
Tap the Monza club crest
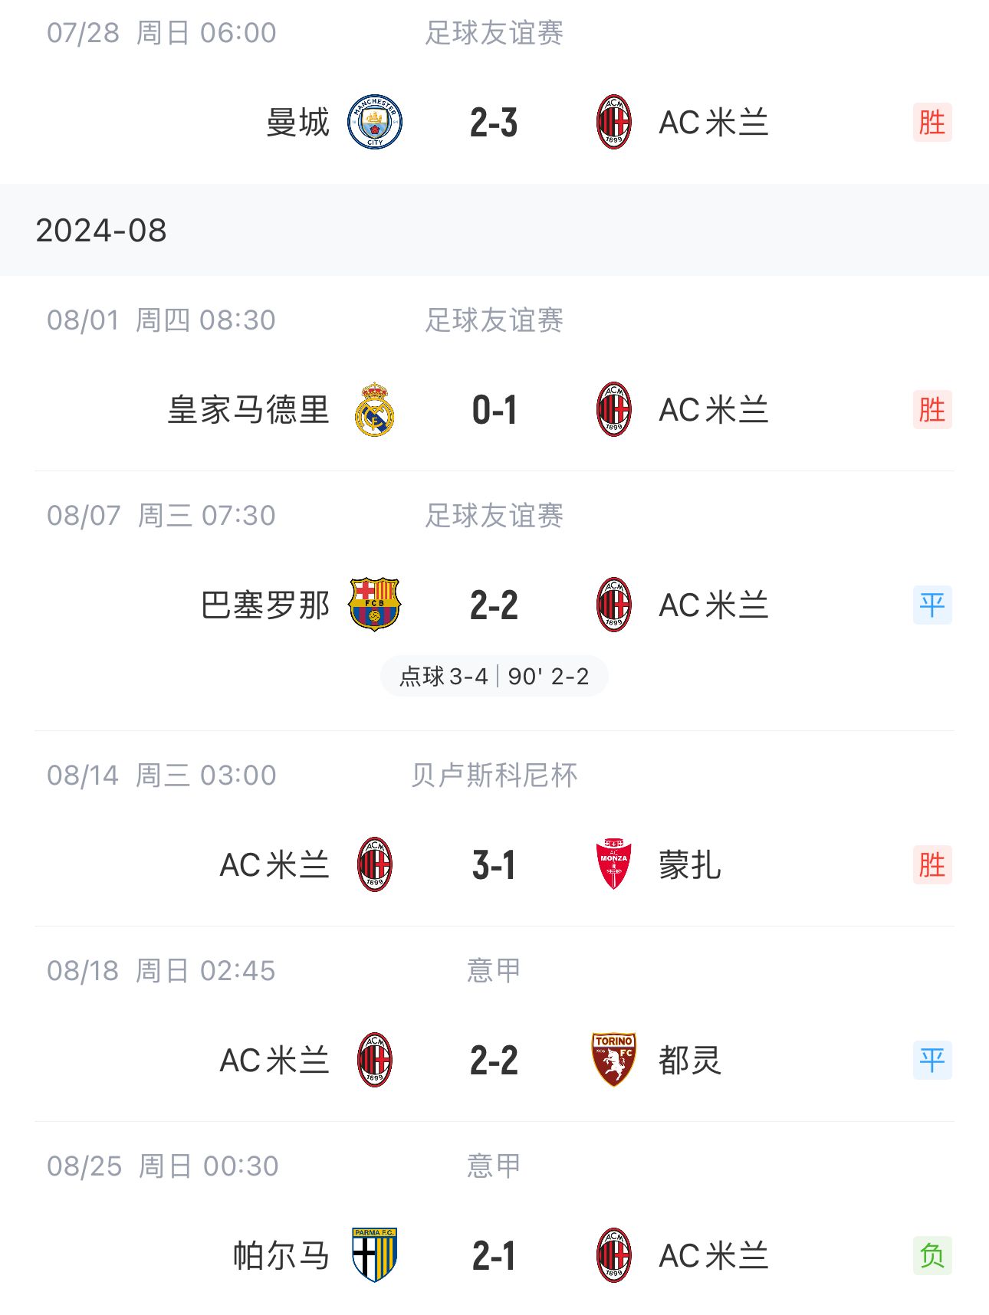pyautogui.click(x=613, y=864)
